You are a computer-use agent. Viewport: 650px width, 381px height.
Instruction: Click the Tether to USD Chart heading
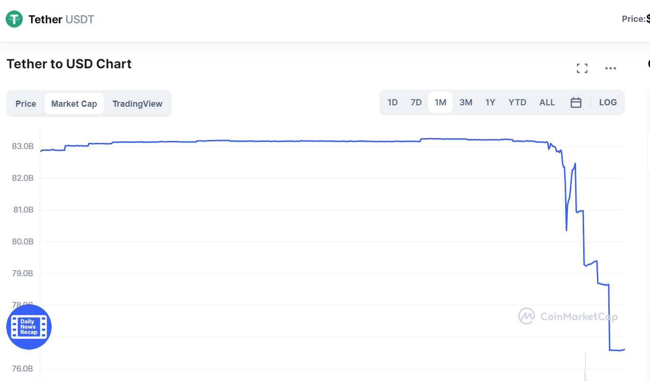pyautogui.click(x=69, y=64)
